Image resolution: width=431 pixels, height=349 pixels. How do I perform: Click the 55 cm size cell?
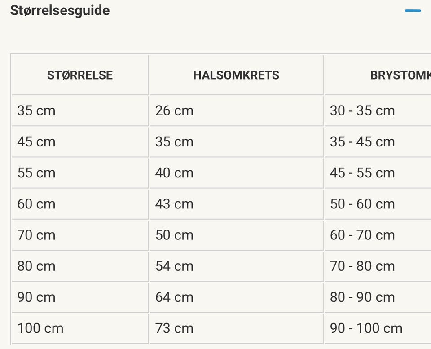click(x=36, y=172)
